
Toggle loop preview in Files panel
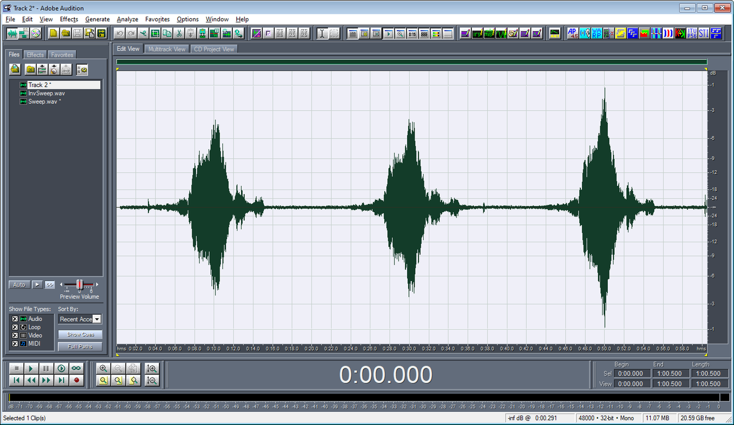pyautogui.click(x=50, y=284)
